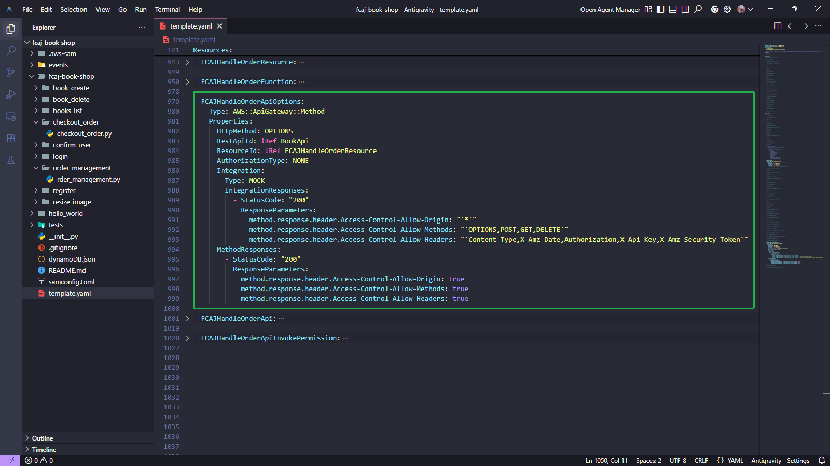The height and width of the screenshot is (466, 830).
Task: Unfold FCAJHandleOrderFunction at line 950
Action: tap(187, 82)
